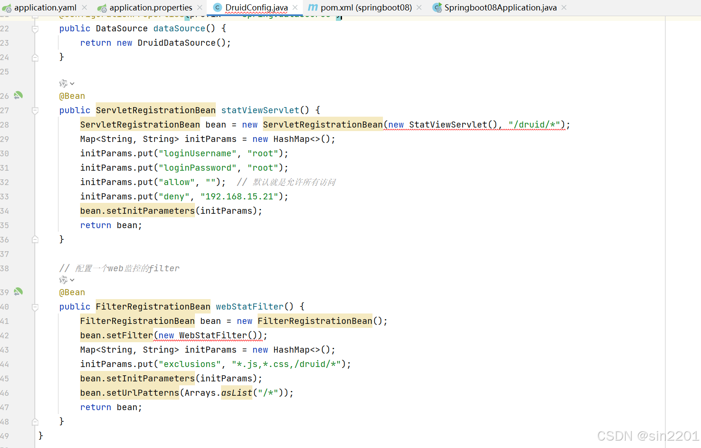Click the Maven icon on pom.xml tab

coord(313,7)
